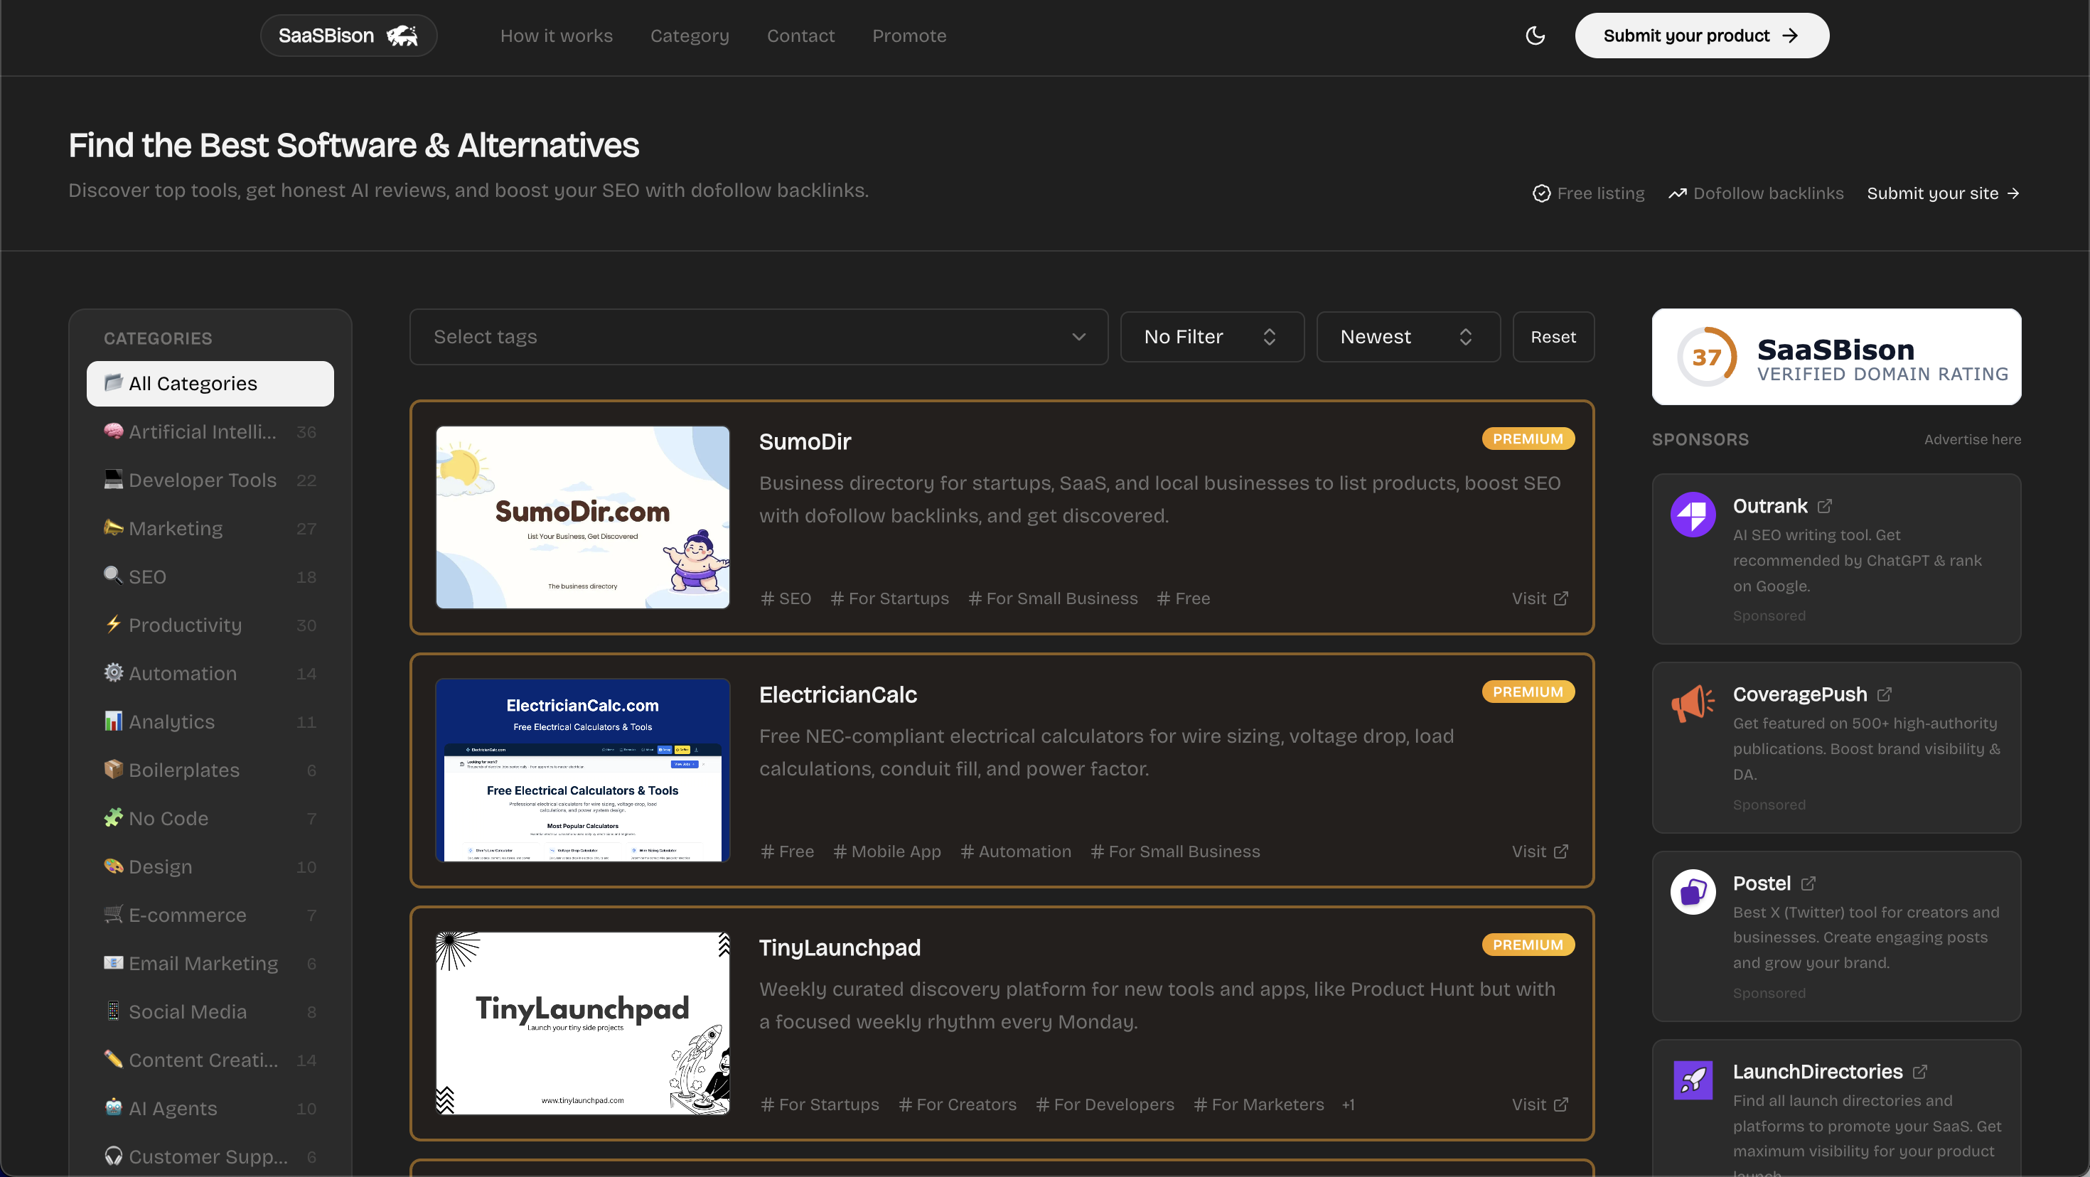
Task: Click Automation tag on ElectricianCalc
Action: point(1016,851)
